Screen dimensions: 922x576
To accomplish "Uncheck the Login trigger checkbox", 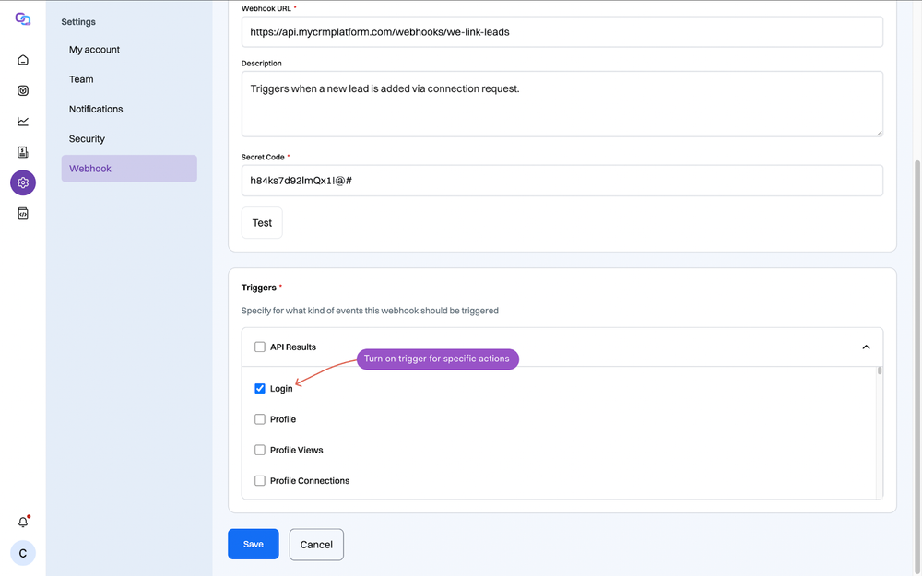I will pyautogui.click(x=260, y=388).
